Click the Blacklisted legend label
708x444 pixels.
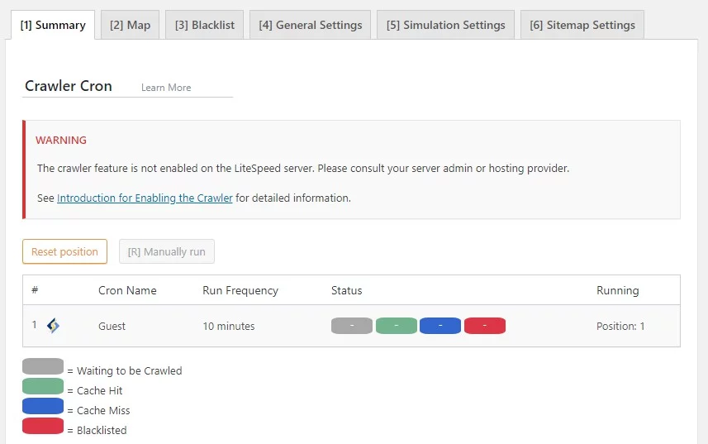[x=102, y=431]
